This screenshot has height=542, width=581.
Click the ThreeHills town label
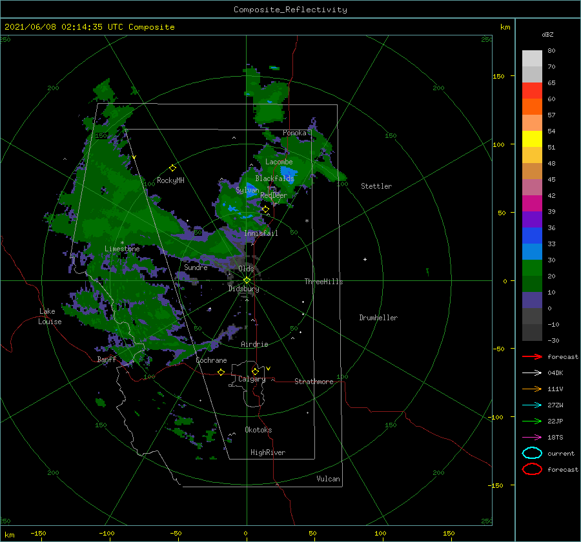point(323,282)
